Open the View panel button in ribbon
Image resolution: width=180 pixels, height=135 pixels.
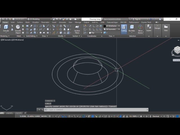point(166,28)
